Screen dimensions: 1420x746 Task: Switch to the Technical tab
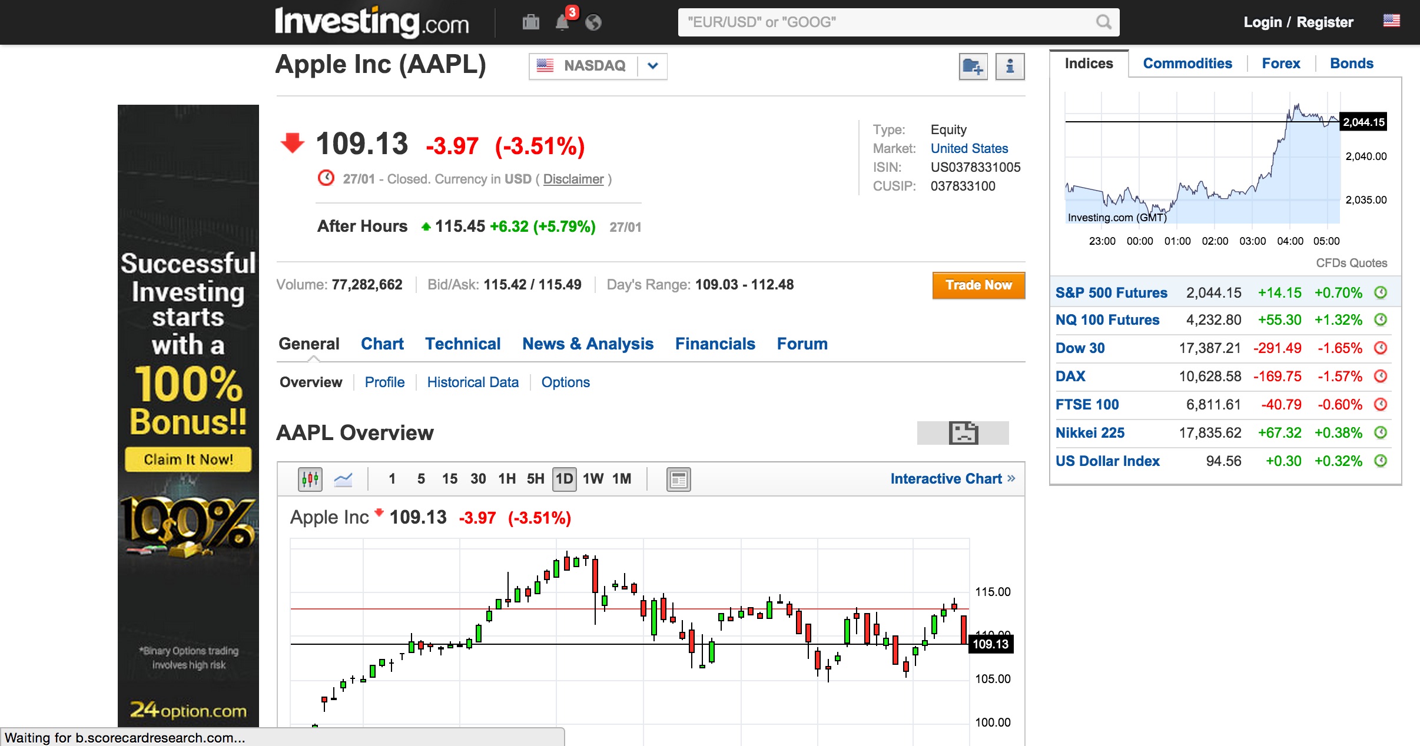click(463, 344)
